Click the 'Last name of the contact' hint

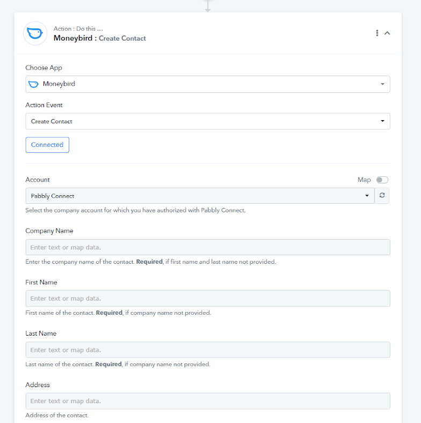[118, 365]
